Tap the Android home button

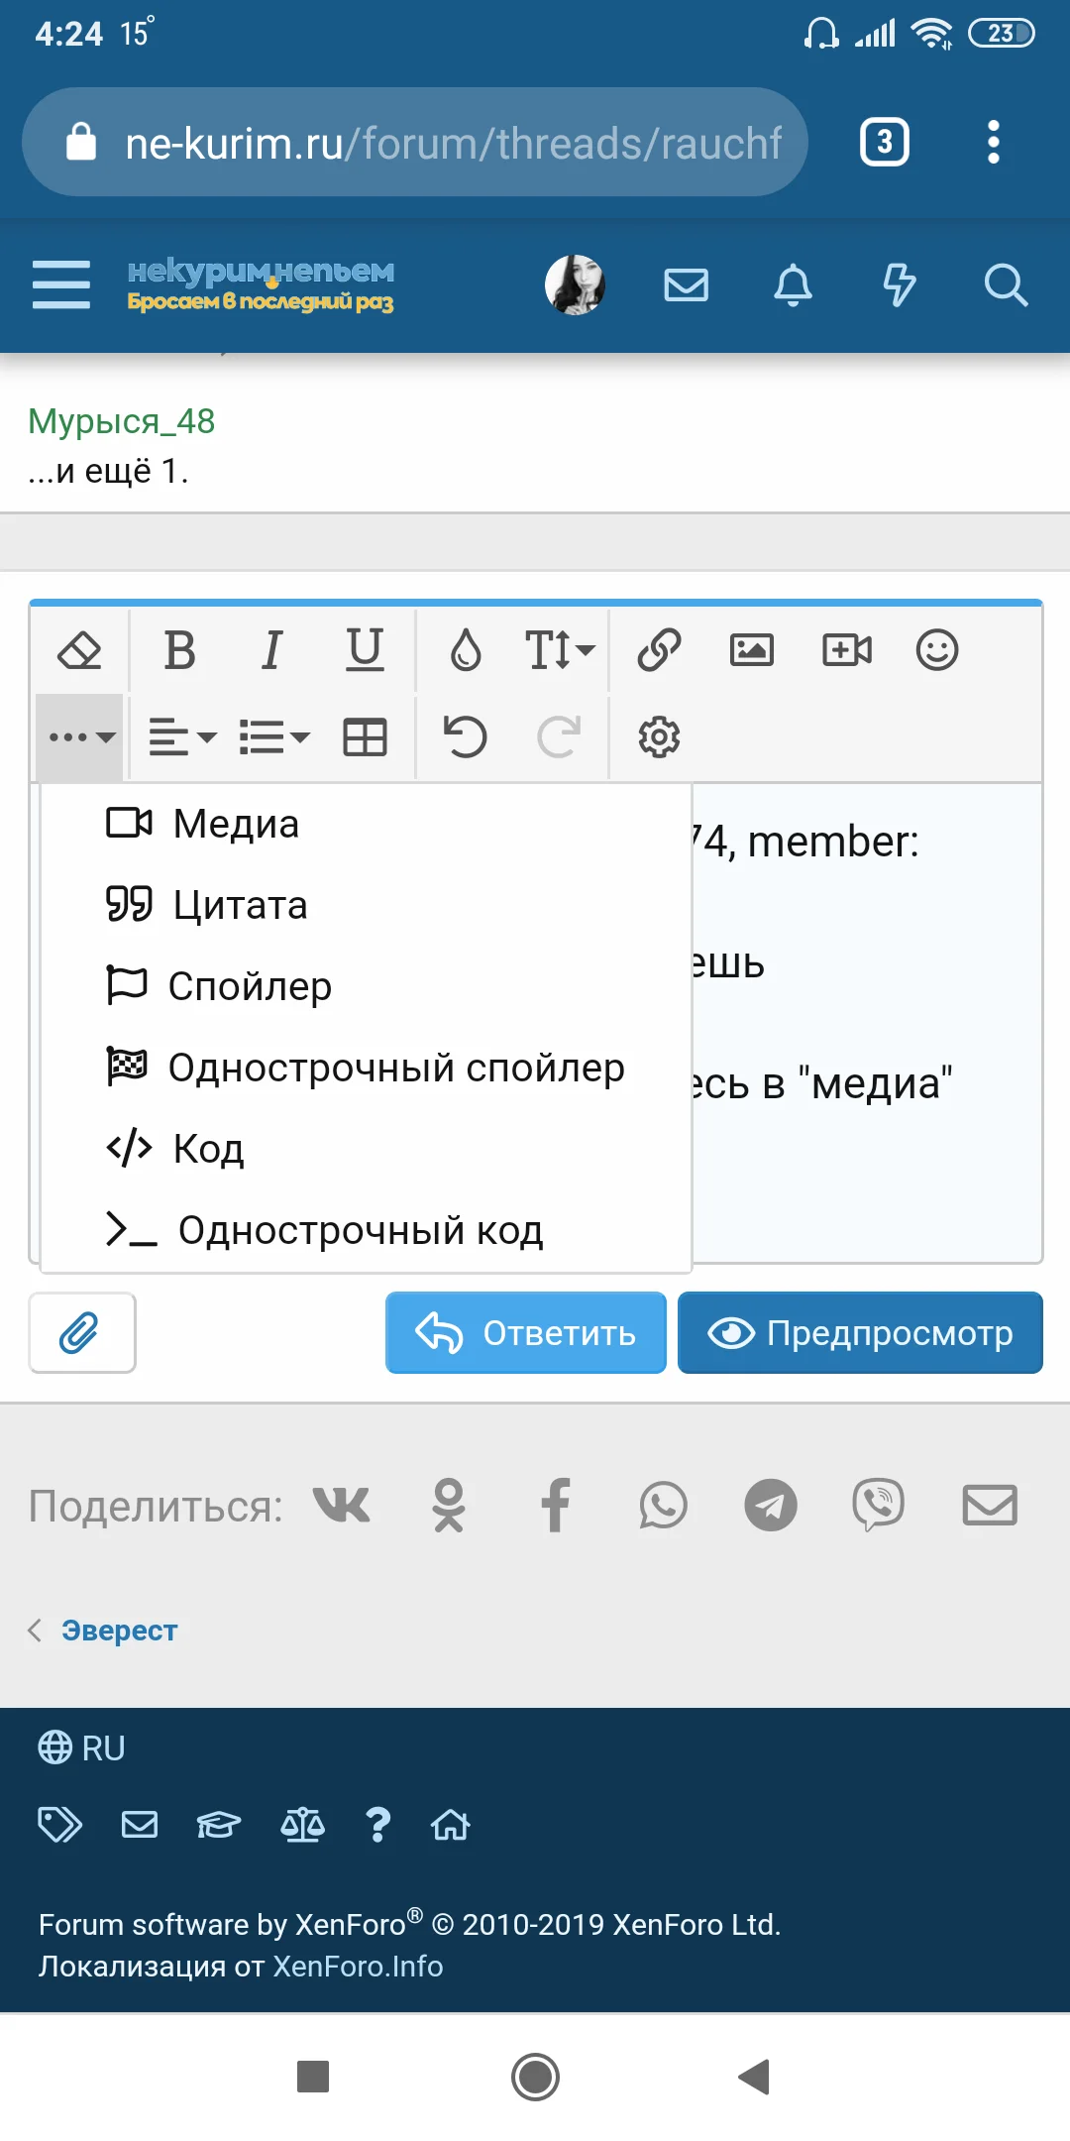pos(535,2077)
